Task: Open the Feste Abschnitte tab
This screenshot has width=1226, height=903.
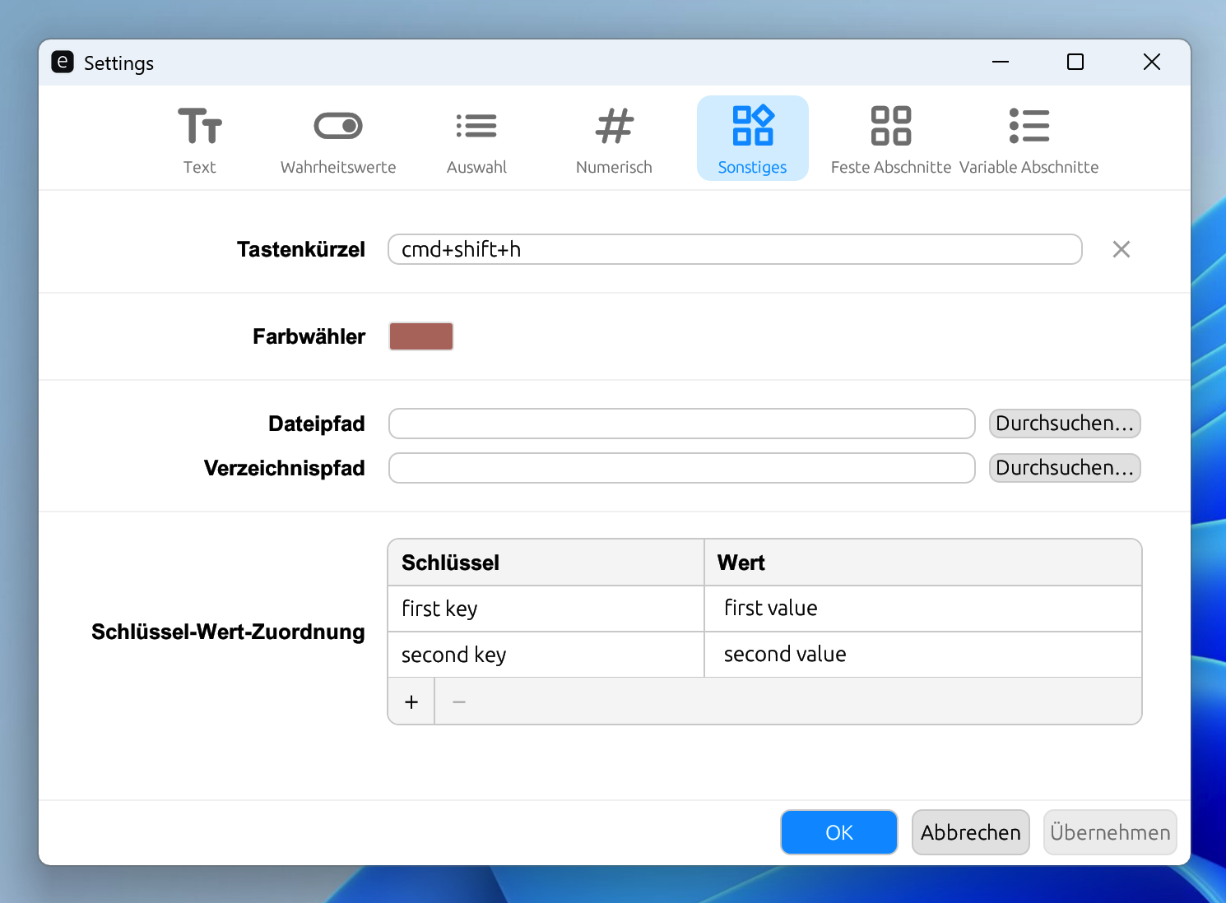Action: (x=891, y=138)
